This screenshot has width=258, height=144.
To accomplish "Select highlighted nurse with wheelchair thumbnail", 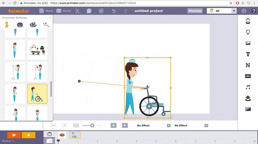I will (x=37, y=94).
